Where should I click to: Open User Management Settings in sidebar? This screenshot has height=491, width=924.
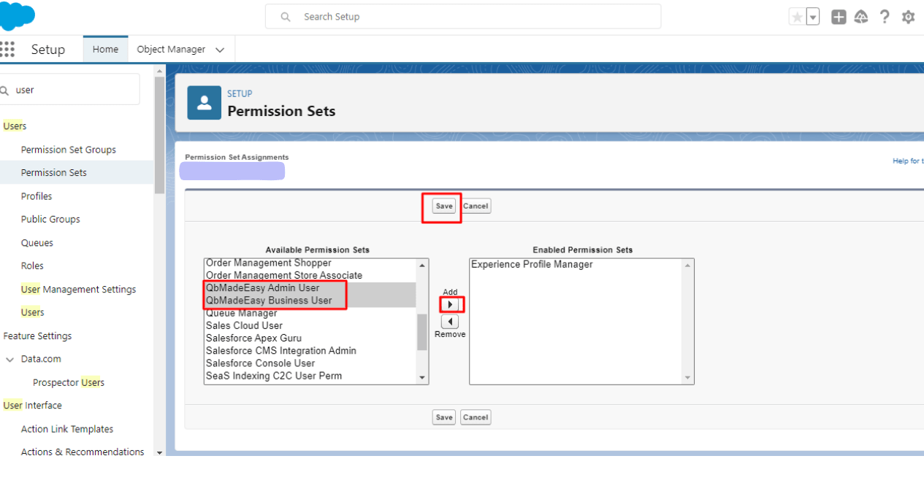pos(78,290)
